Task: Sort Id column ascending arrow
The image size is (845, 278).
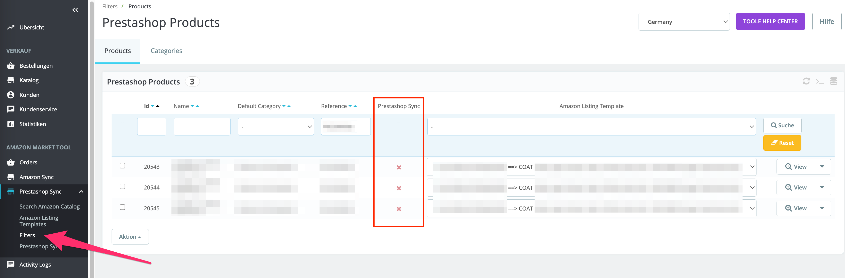Action: [158, 106]
